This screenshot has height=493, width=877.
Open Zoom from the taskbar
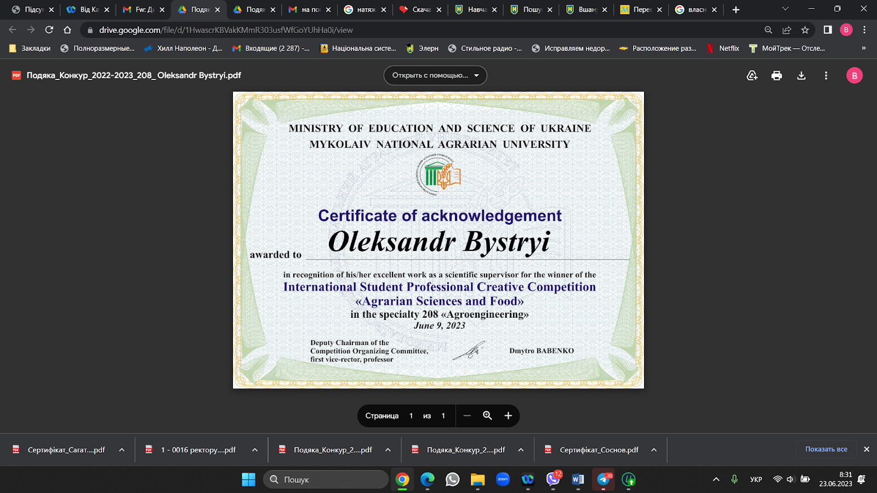coord(503,479)
